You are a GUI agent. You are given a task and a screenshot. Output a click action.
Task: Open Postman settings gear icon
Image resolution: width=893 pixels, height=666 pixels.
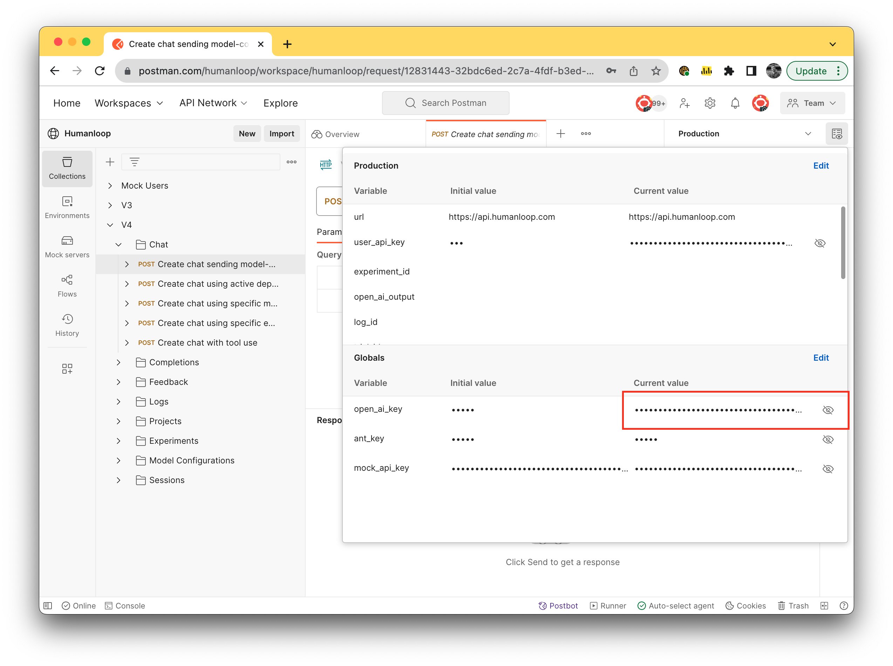[709, 103]
